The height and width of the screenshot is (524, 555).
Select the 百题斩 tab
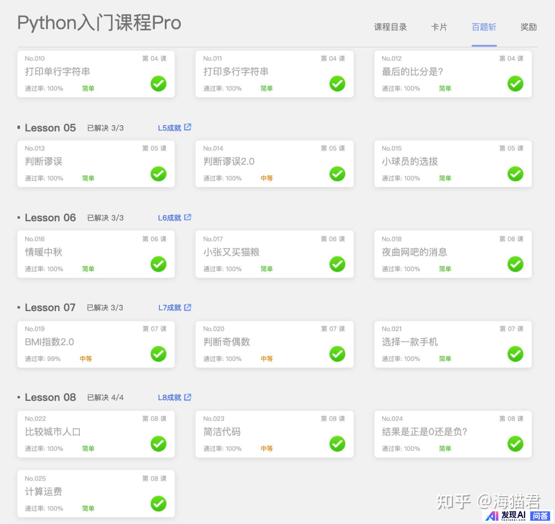pos(484,27)
